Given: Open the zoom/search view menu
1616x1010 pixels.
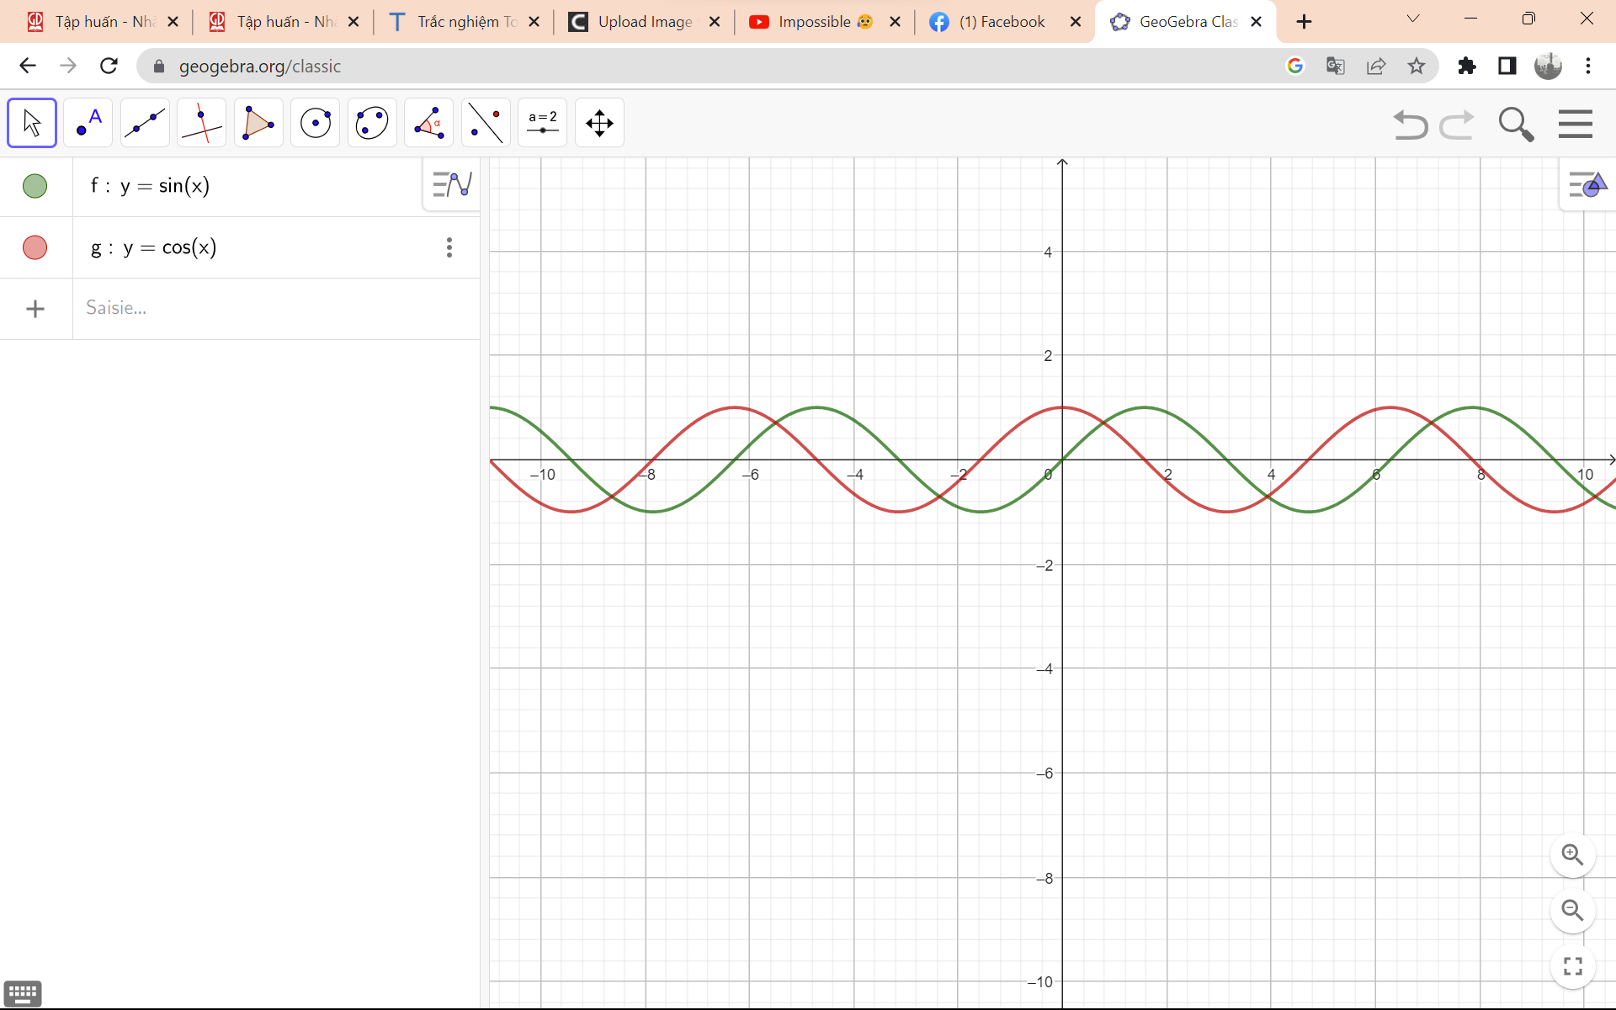Looking at the screenshot, I should tap(1516, 124).
